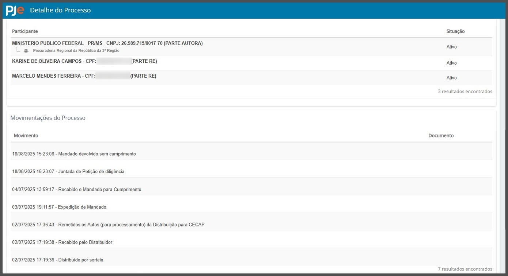Select participant Karine de Oliveira Campos
This screenshot has height=276, width=508.
pyautogui.click(x=54, y=61)
